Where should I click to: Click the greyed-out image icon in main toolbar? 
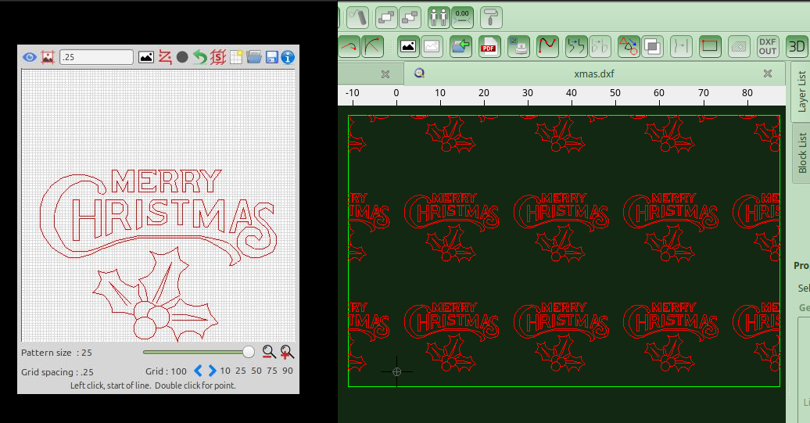pyautogui.click(x=432, y=46)
